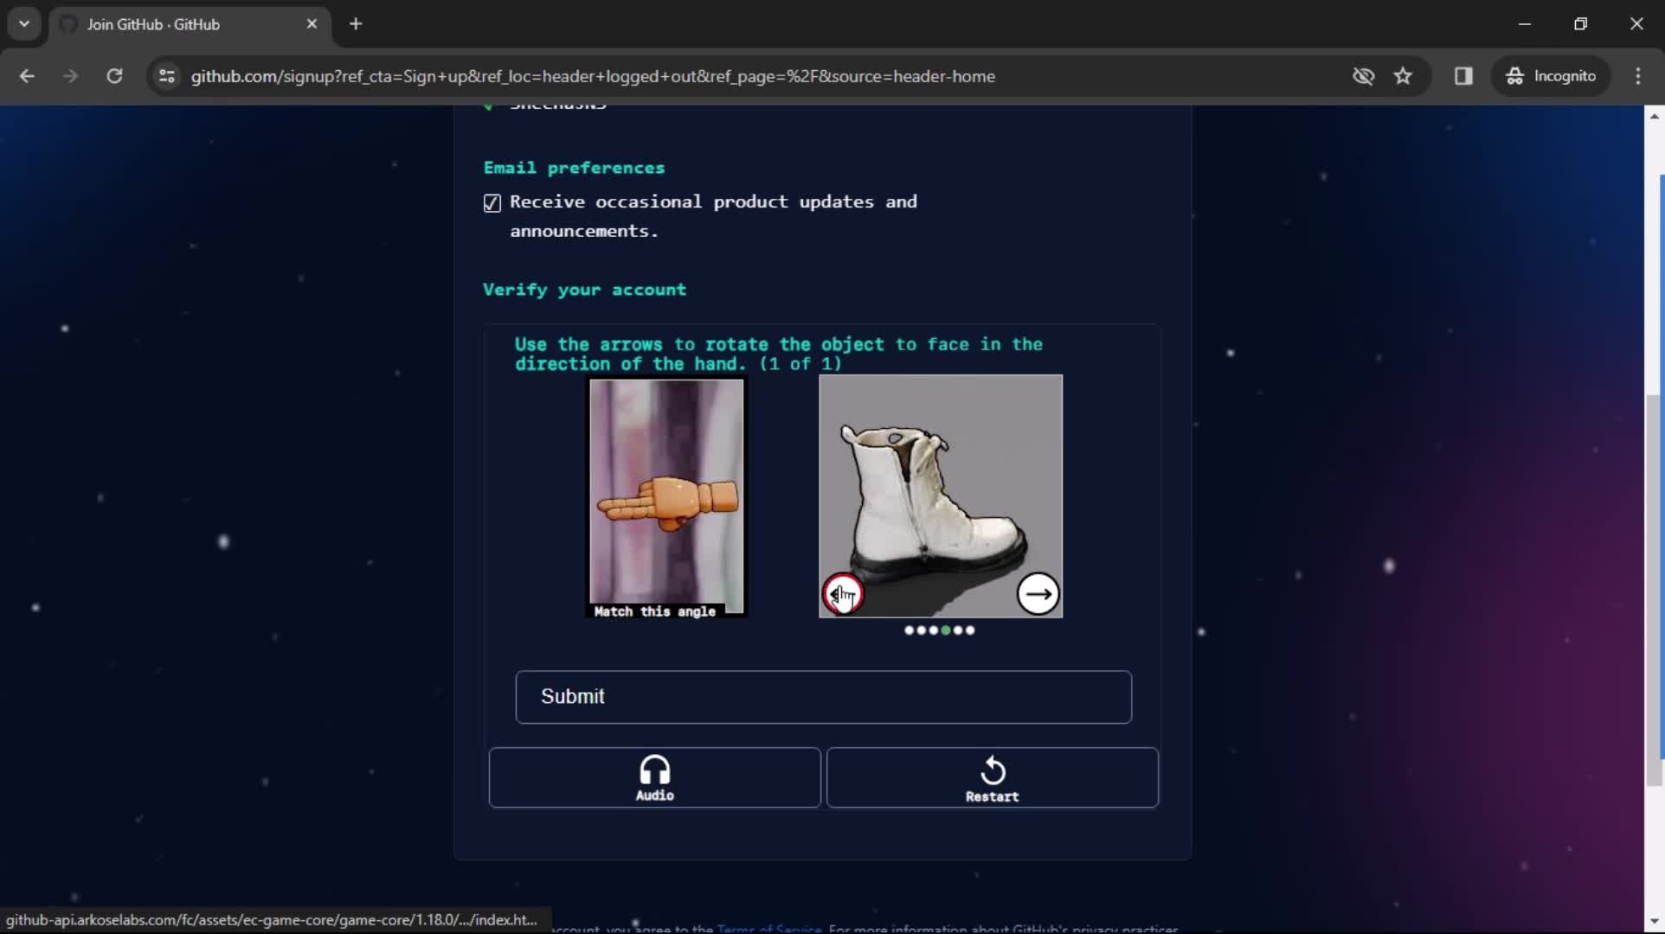Toggle the product updates email checkbox
The image size is (1665, 934).
pyautogui.click(x=492, y=203)
